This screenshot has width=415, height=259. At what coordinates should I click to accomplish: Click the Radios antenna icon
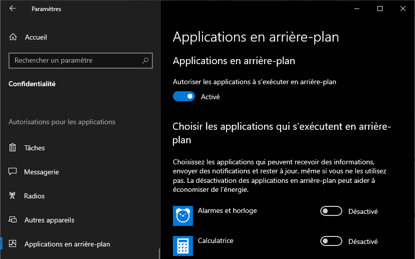tap(13, 196)
